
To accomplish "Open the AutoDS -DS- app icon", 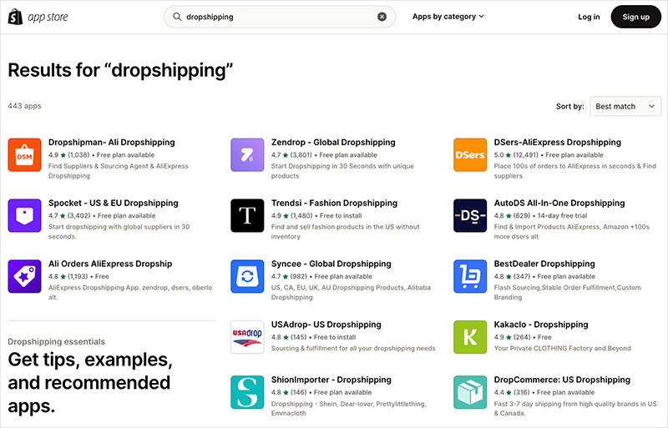I will (x=470, y=215).
